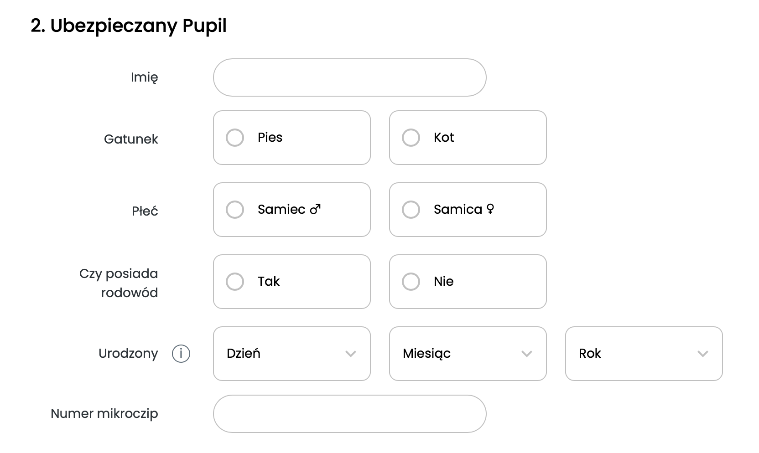Image resolution: width=759 pixels, height=453 pixels.
Task: Click the chevron arrow in the Rok field
Action: [702, 354]
